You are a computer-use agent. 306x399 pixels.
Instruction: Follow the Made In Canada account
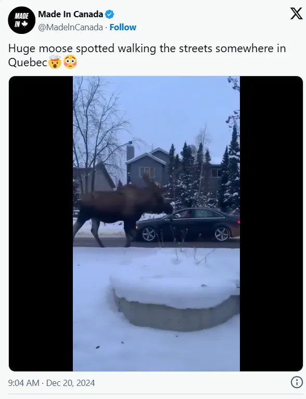pos(123,27)
